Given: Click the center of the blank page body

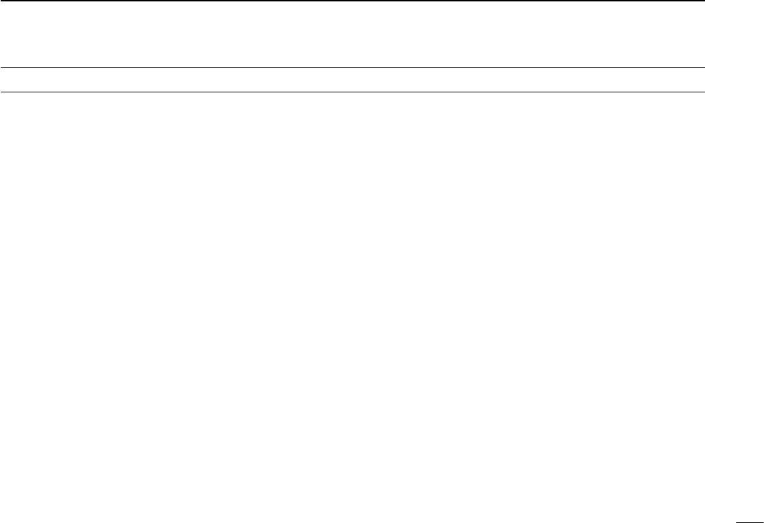Looking at the screenshot, I should [x=353, y=308].
